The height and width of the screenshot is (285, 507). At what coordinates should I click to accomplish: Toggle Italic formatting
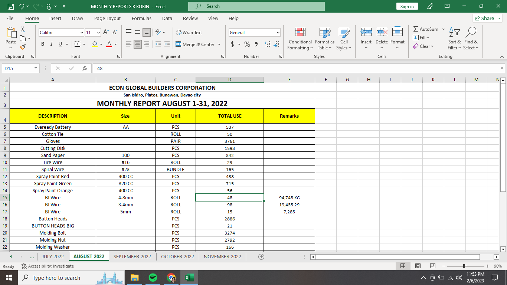pos(51,44)
